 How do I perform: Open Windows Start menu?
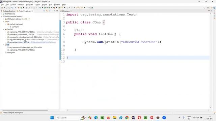[52, 118]
